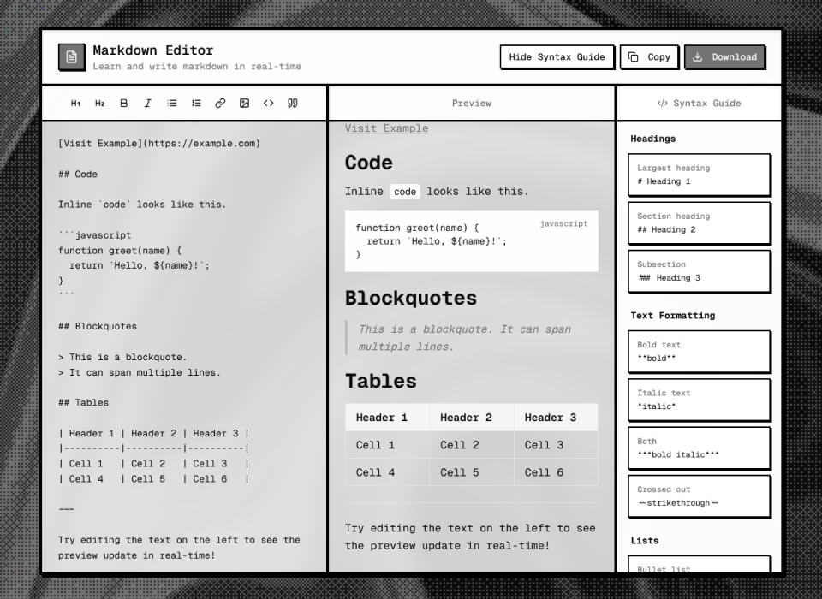The width and height of the screenshot is (822, 599).
Task: Click into the markdown editor text area
Action: 184,342
